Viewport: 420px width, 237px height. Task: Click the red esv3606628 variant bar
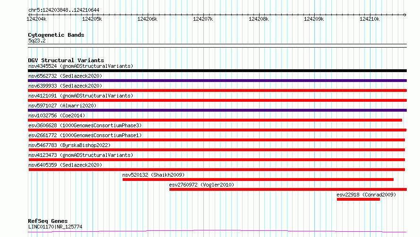[217, 130]
